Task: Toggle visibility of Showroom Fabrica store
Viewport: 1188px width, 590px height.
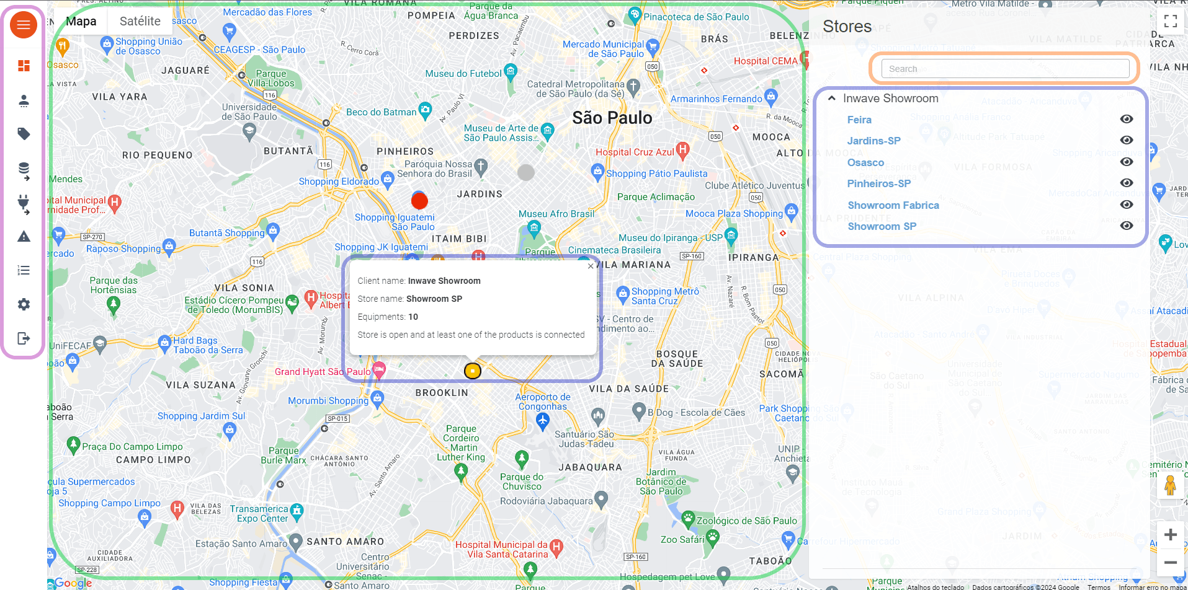Action: 1127,205
